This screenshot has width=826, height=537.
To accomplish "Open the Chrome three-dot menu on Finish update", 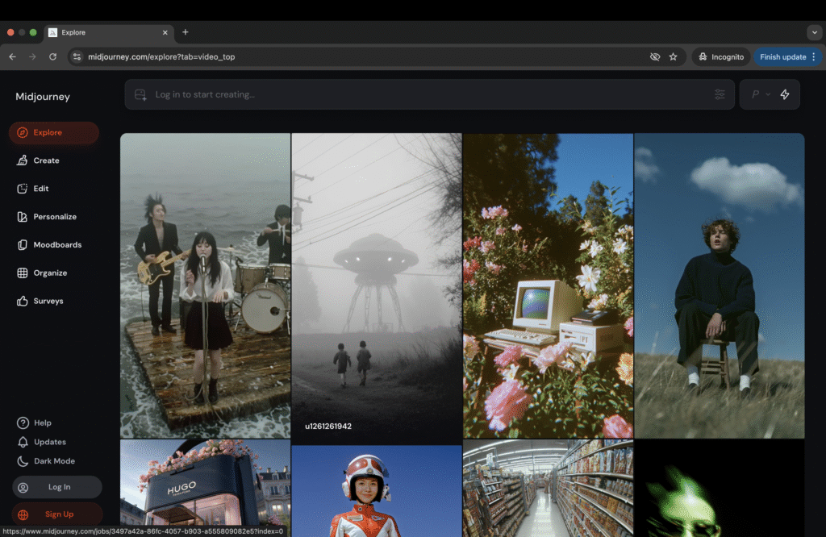I will pyautogui.click(x=814, y=57).
